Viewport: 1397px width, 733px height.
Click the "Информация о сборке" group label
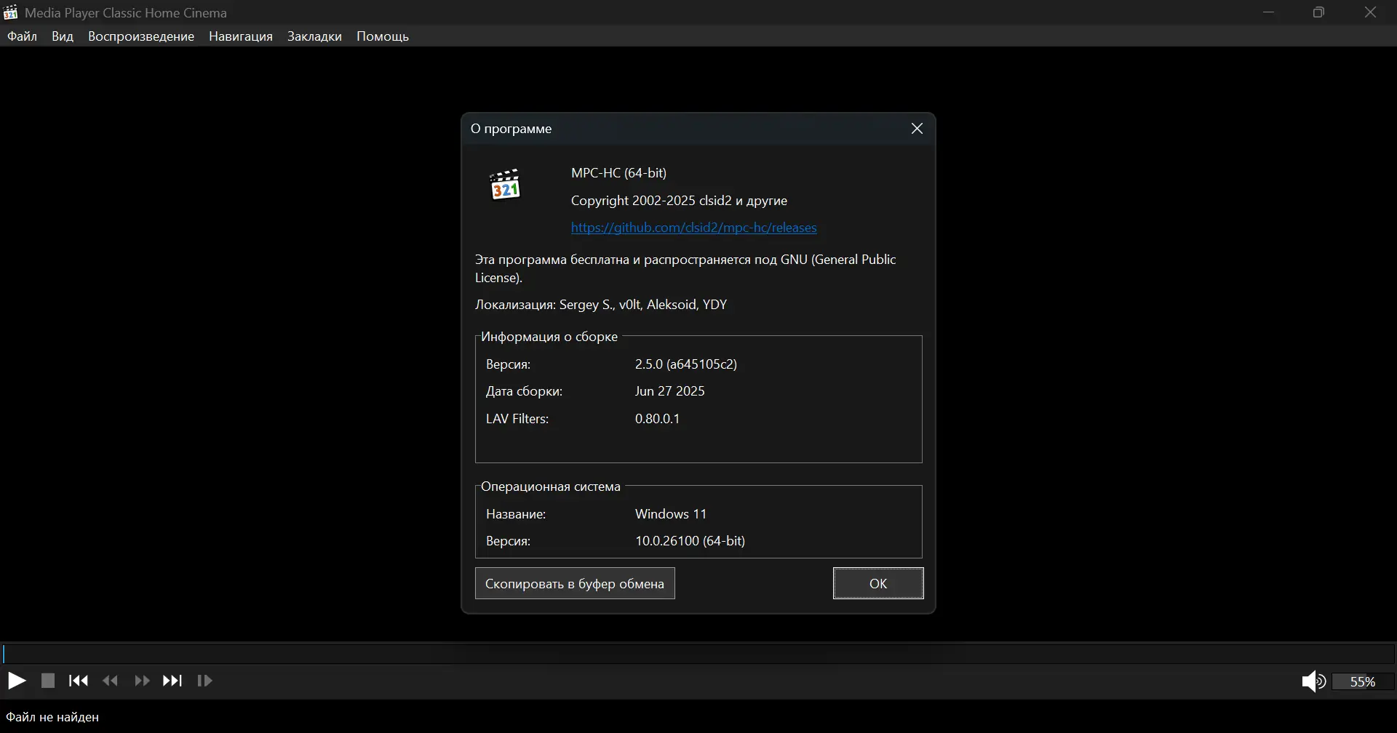(549, 337)
